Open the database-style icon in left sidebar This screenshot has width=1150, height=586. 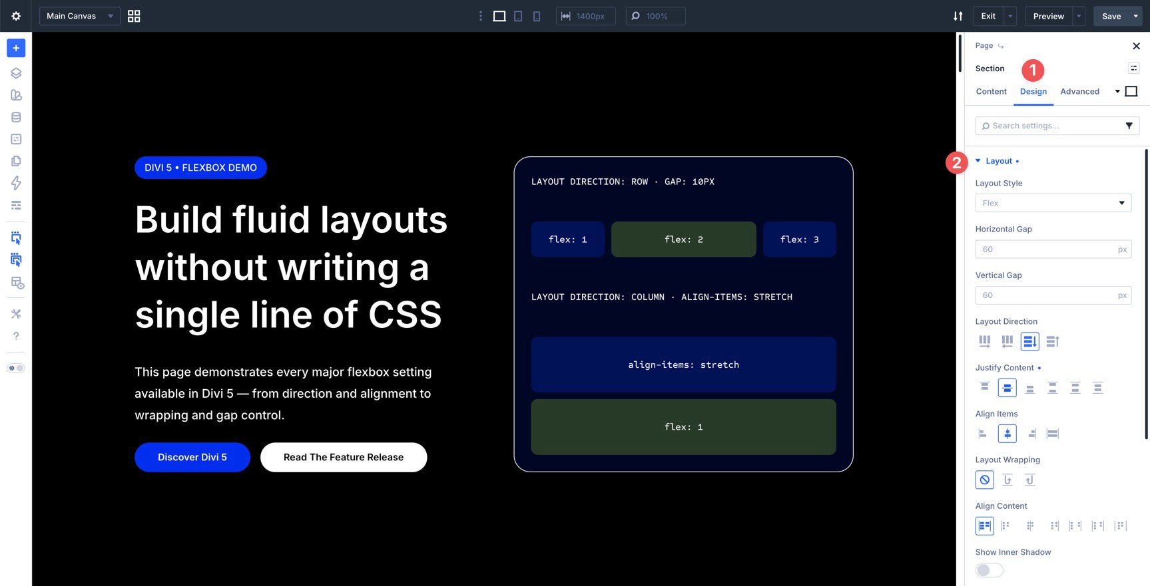click(16, 117)
